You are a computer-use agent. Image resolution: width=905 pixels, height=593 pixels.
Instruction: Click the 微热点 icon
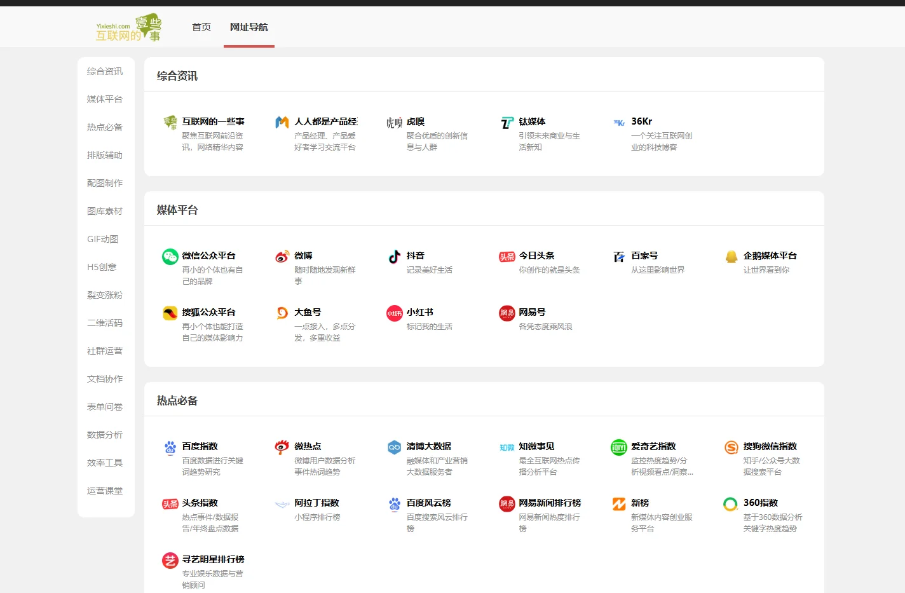click(x=282, y=447)
